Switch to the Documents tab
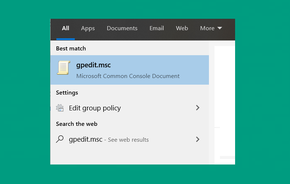The height and width of the screenshot is (184, 290). [x=122, y=28]
